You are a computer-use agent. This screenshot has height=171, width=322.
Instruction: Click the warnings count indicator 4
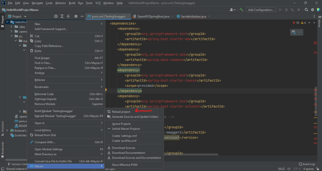303,23
